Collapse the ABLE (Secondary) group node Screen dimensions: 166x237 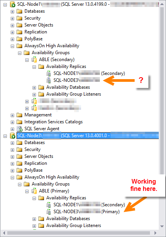coord(27,60)
